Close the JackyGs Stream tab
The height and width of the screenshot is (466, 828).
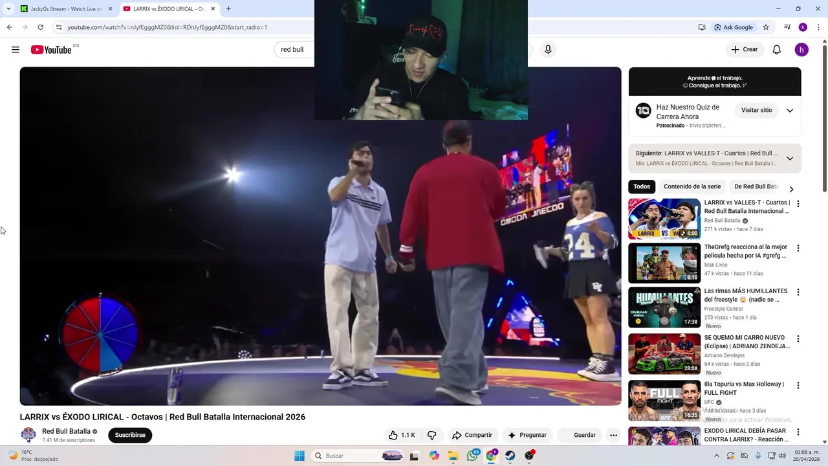coord(110,9)
